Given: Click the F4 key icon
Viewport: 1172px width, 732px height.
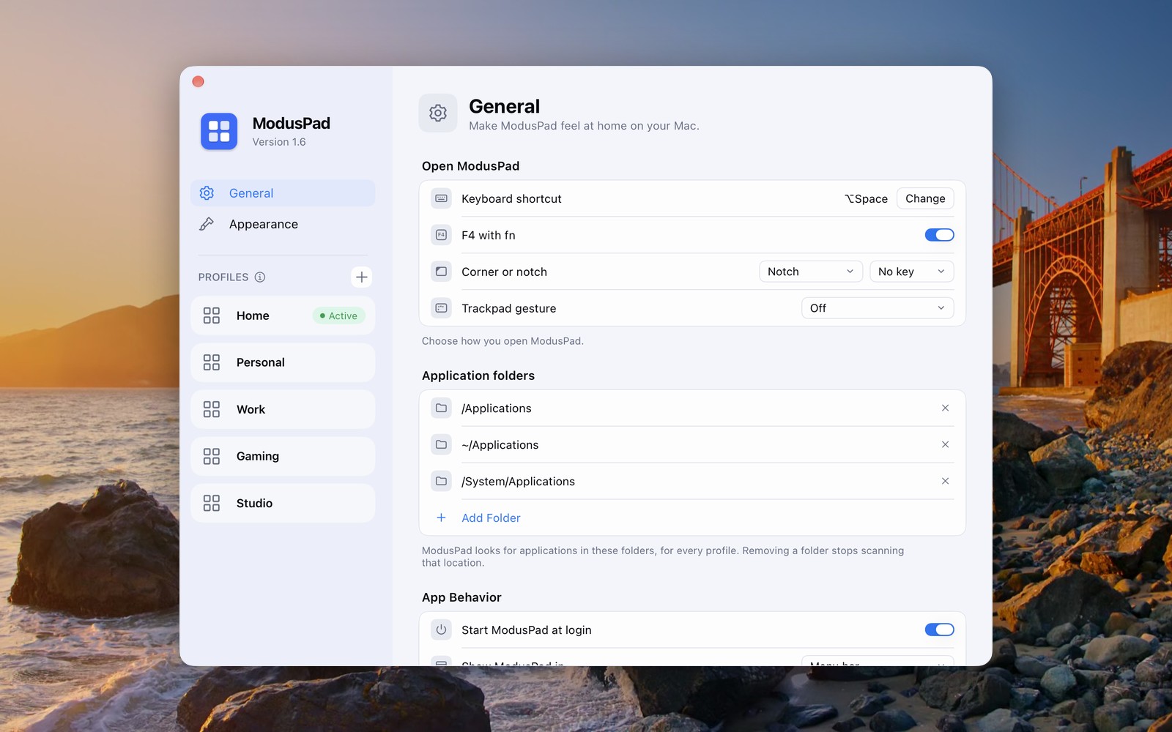Looking at the screenshot, I should point(441,235).
